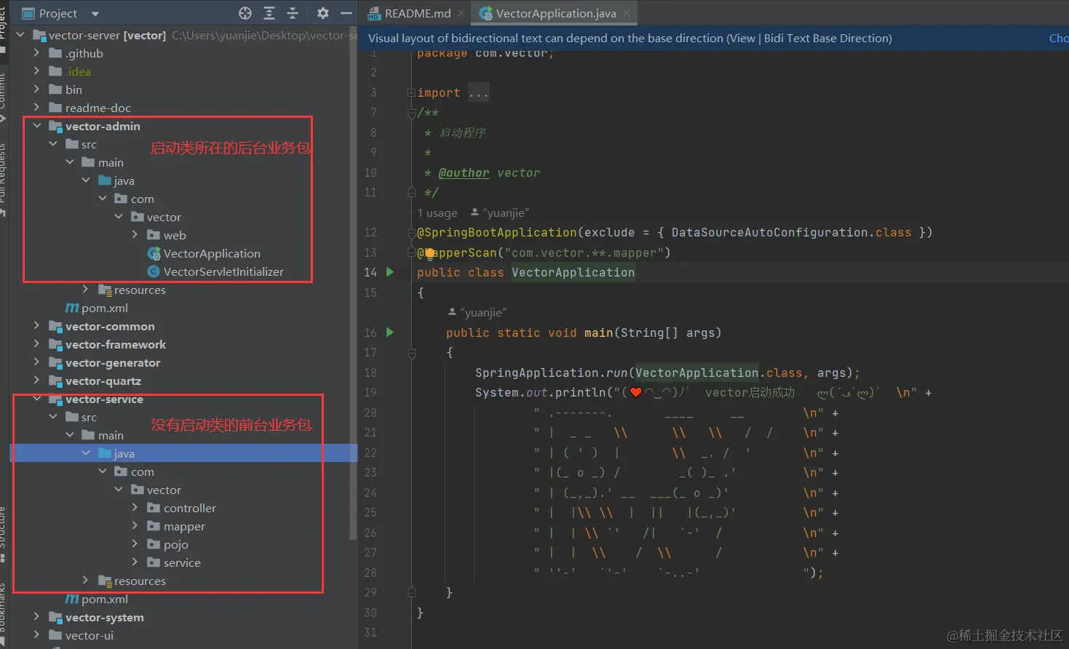This screenshot has height=649, width=1069.
Task: Expand the mapper package
Action: coord(135,526)
